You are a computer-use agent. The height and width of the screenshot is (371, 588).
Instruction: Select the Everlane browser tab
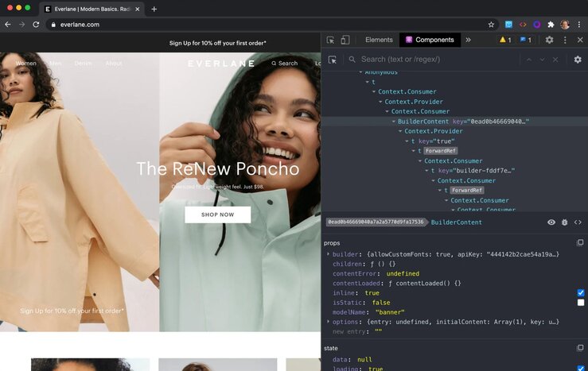[92, 9]
